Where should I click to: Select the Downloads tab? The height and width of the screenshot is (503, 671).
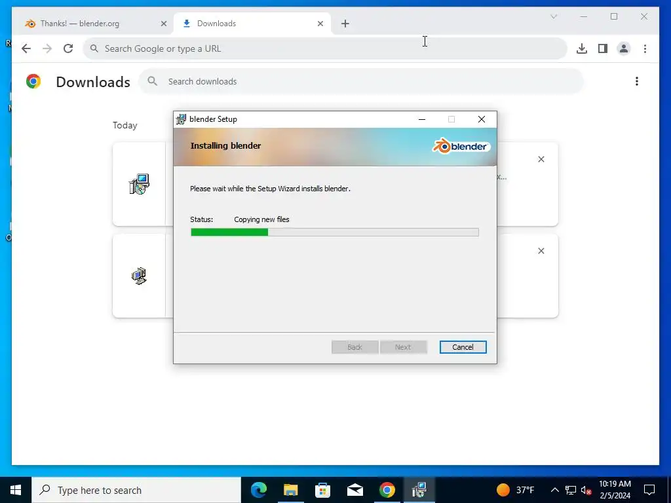tap(252, 24)
